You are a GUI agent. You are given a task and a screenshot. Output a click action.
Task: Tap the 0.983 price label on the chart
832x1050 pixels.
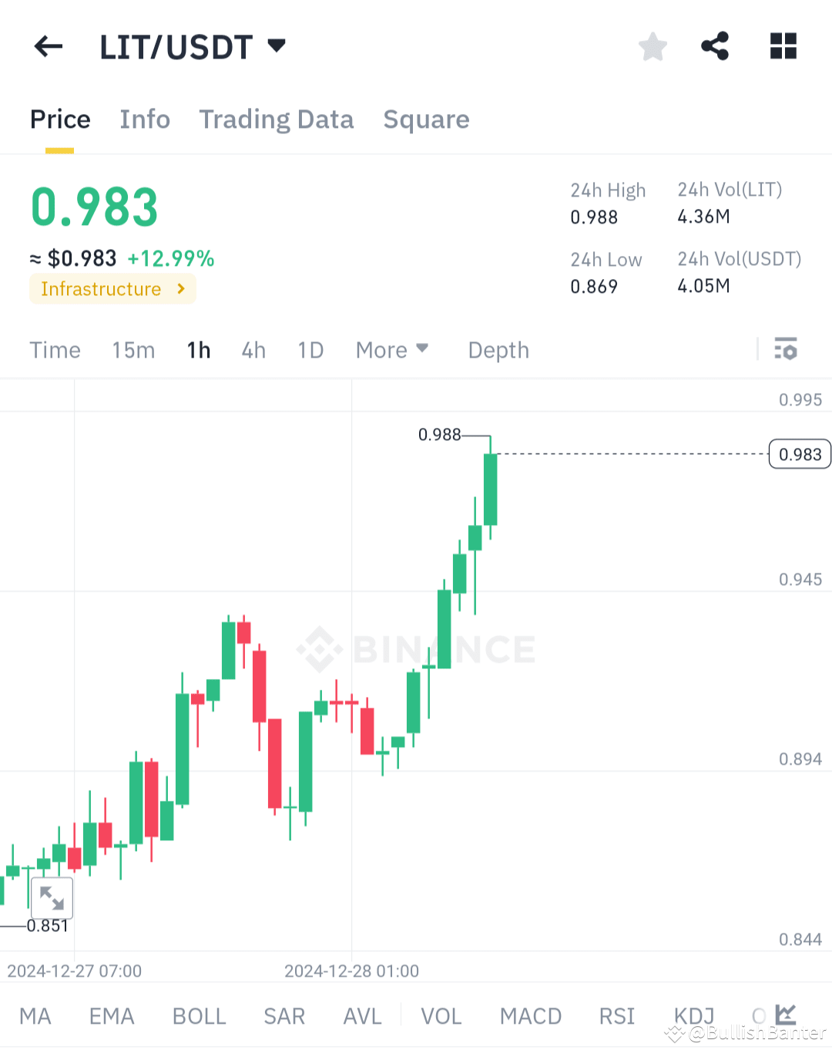799,454
